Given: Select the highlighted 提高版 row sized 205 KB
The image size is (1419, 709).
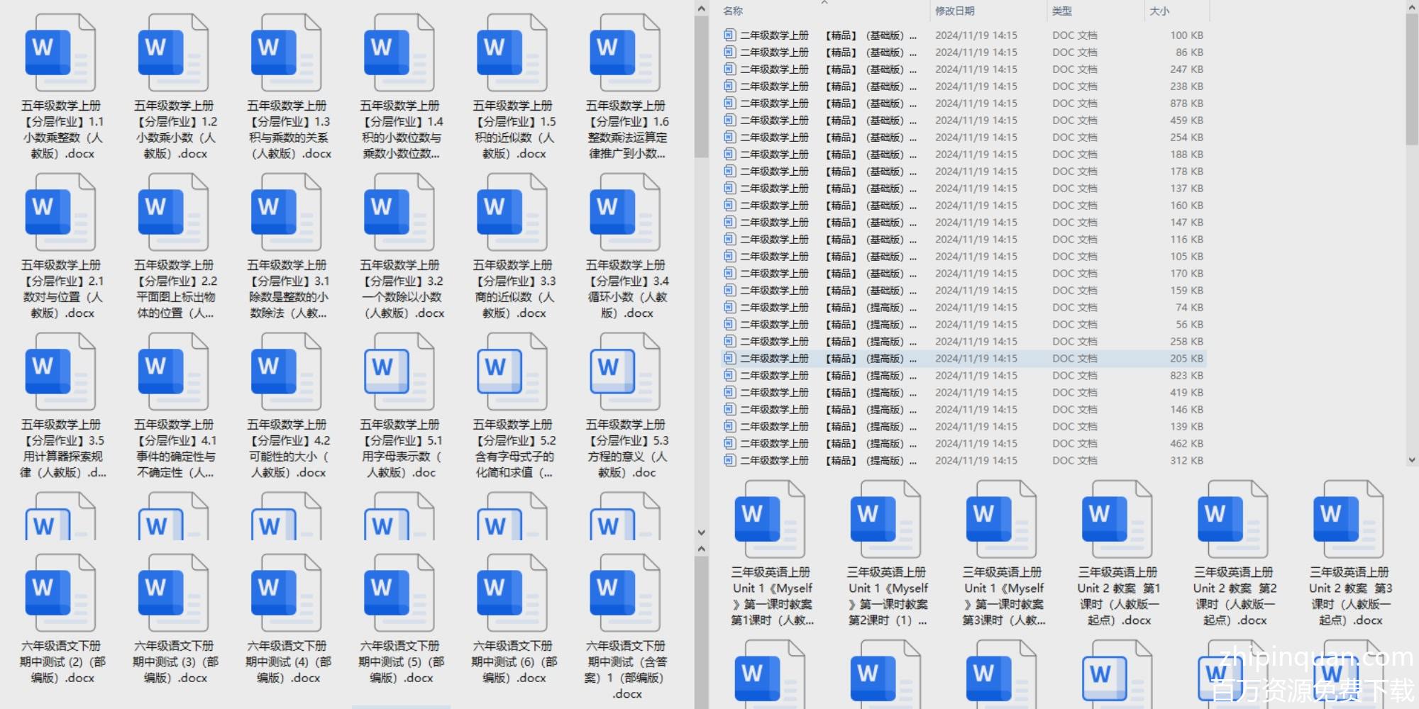Looking at the screenshot, I should pos(963,359).
